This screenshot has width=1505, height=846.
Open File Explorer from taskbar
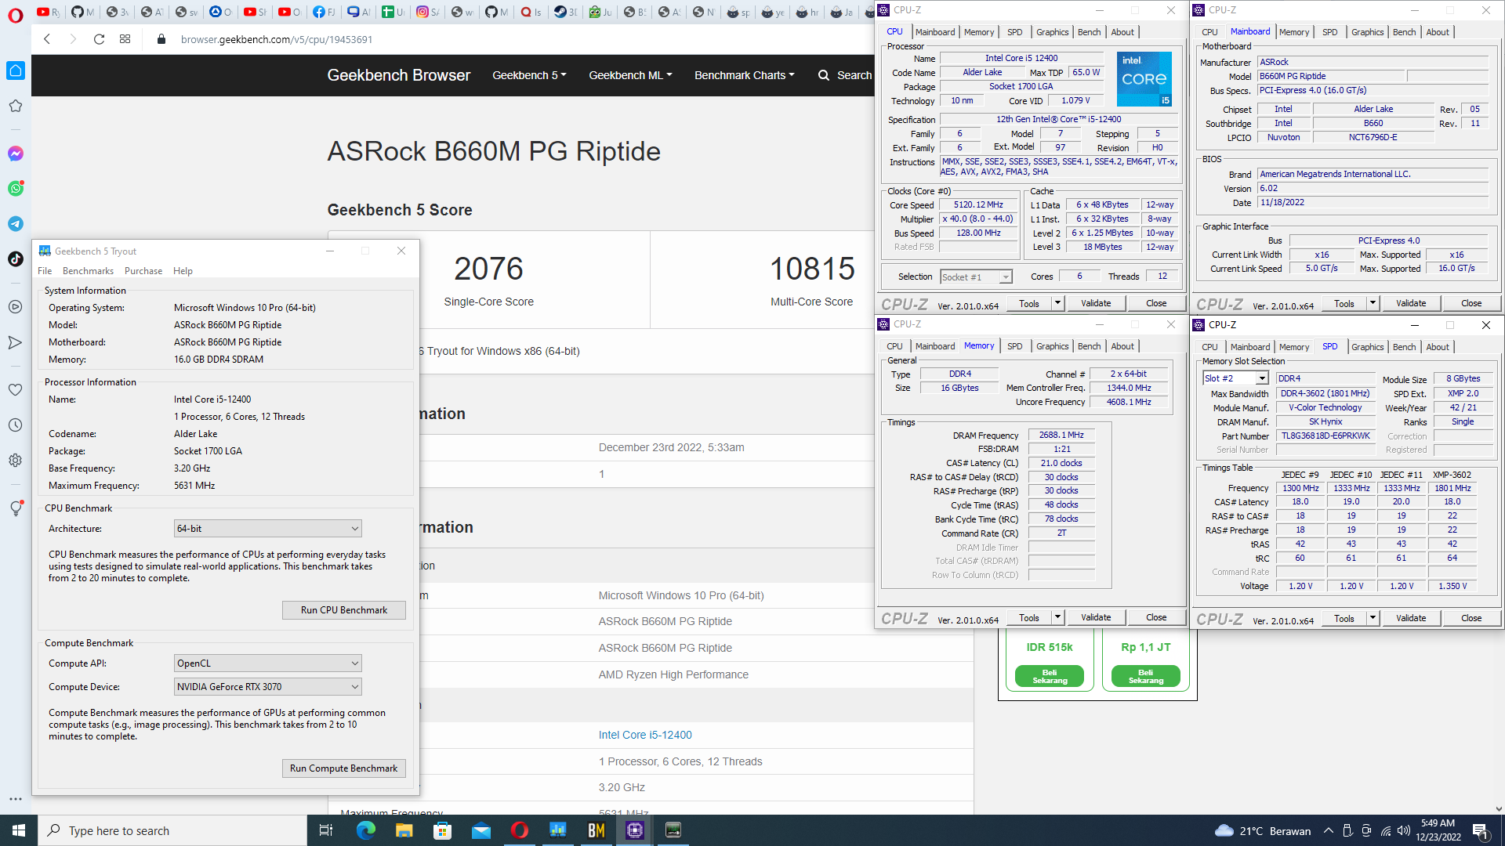point(404,830)
